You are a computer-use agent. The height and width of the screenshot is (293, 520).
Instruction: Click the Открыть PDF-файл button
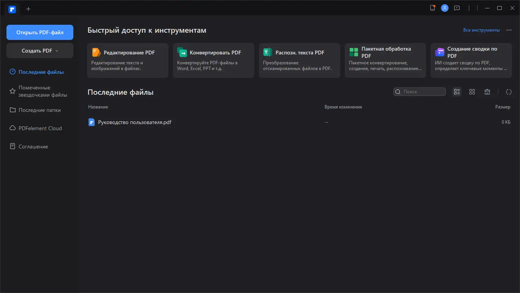(x=40, y=32)
